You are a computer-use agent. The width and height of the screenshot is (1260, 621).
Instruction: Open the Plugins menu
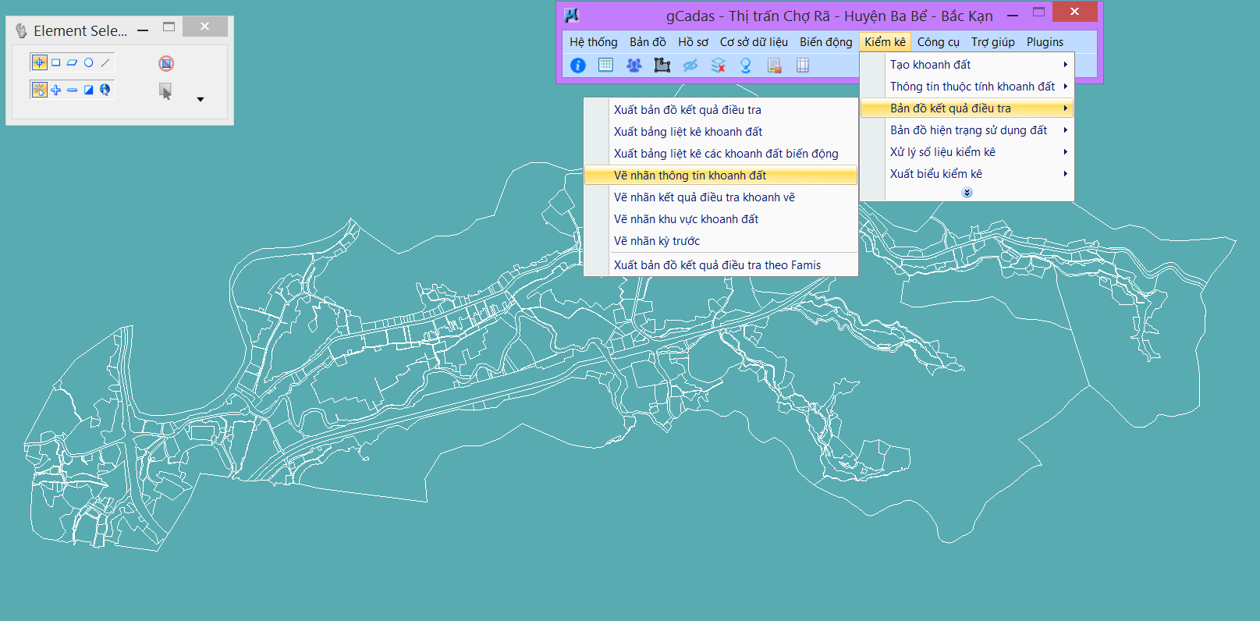[1045, 42]
